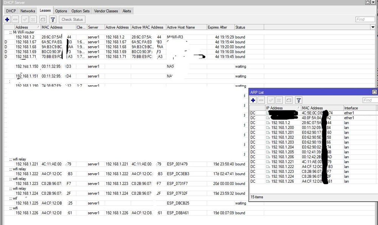Click the filter funnel icon in DHCP Leases toolbar
The image size is (378, 225).
click(x=53, y=19)
